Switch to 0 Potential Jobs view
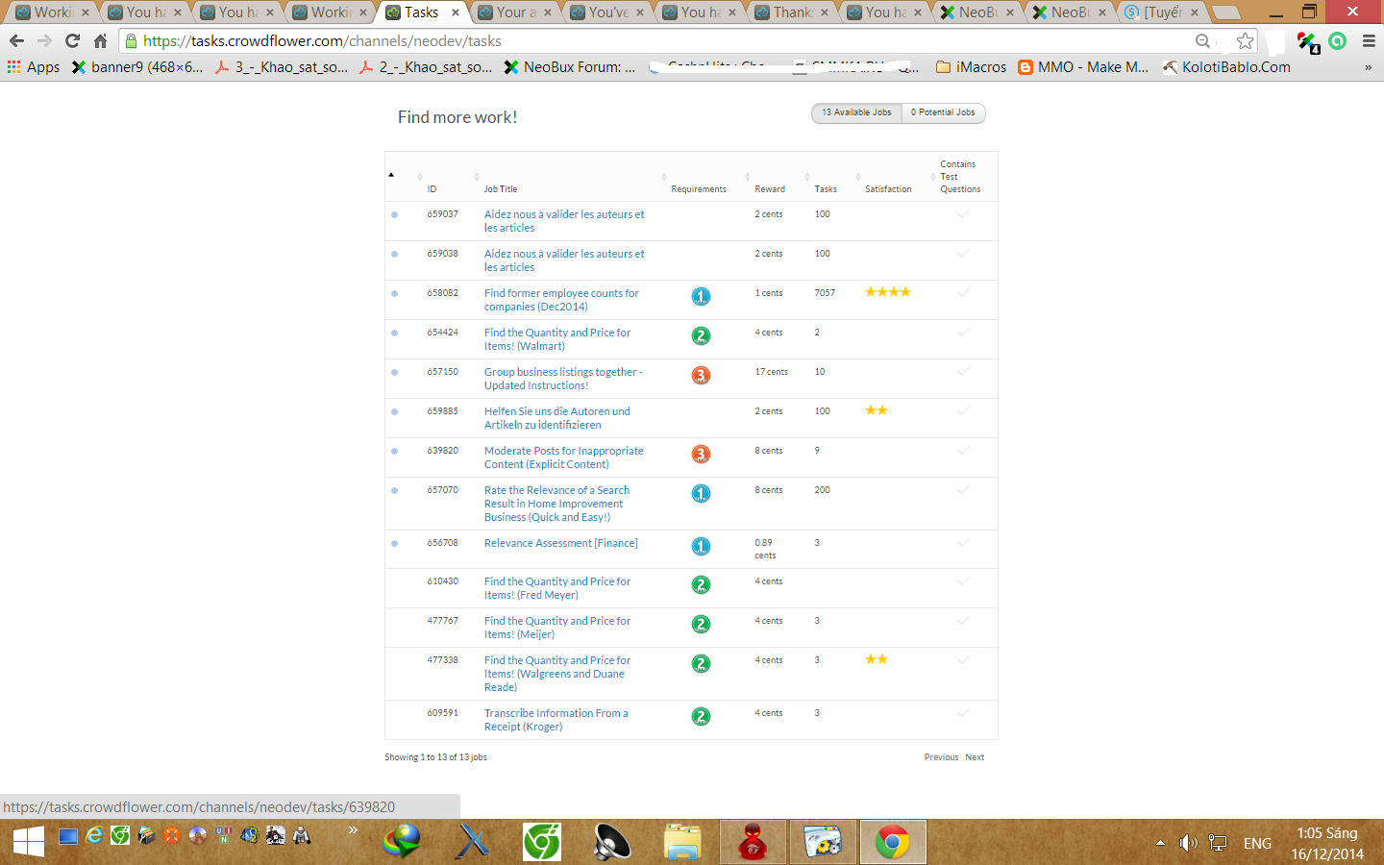Image resolution: width=1384 pixels, height=865 pixels. [943, 112]
